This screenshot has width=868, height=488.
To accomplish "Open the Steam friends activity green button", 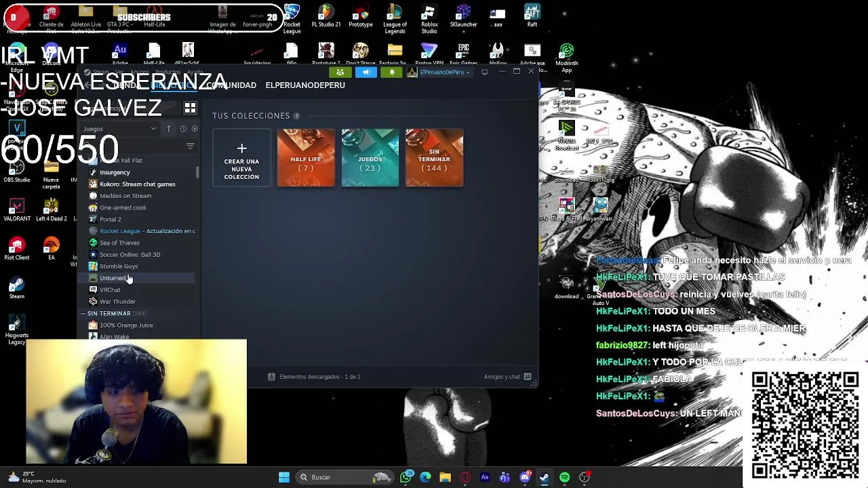I will [340, 72].
